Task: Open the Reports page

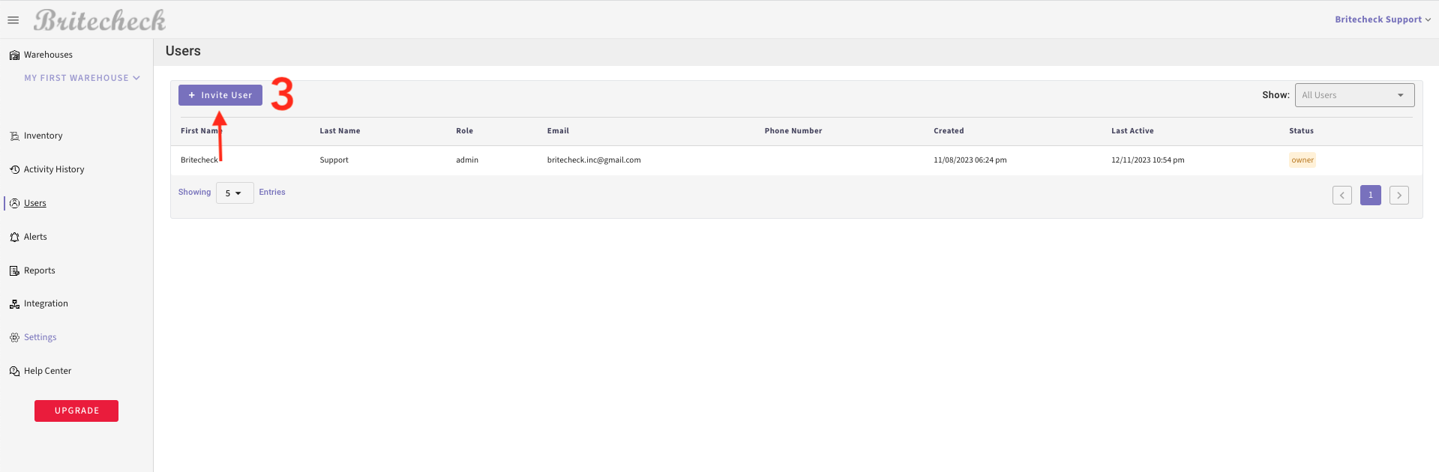Action: 40,270
